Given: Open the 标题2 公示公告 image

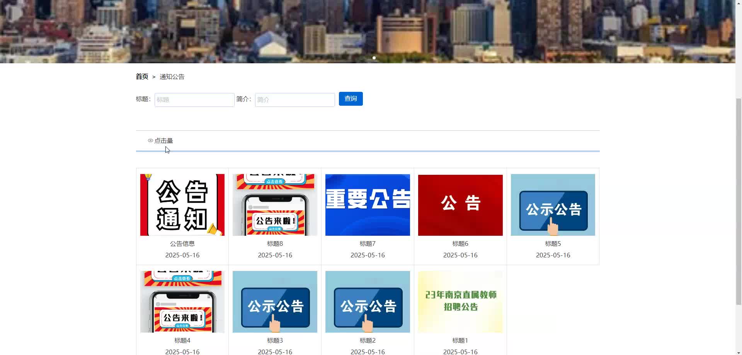Looking at the screenshot, I should pyautogui.click(x=368, y=302).
